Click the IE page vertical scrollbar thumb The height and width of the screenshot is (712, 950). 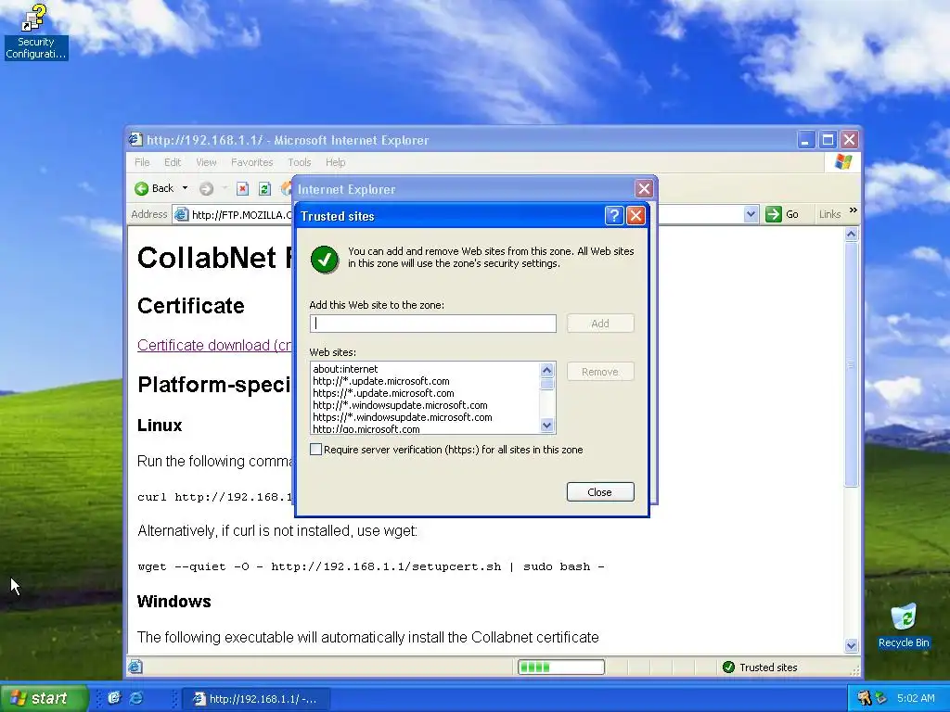click(852, 363)
